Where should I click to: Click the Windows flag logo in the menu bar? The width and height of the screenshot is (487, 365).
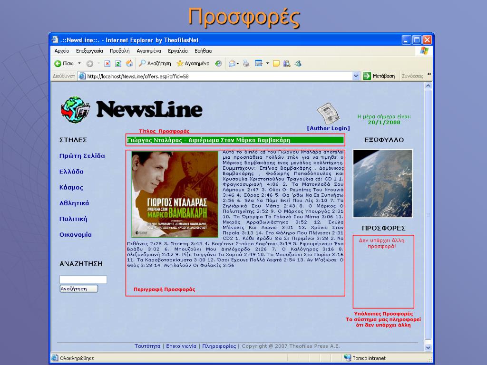tap(424, 50)
